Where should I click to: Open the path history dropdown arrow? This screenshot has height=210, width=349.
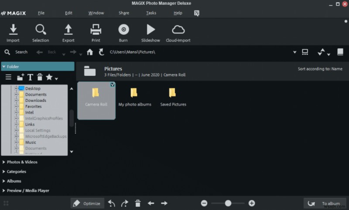(295, 52)
